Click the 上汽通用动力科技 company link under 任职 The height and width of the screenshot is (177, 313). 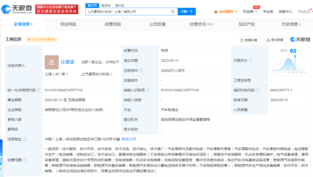point(99,74)
